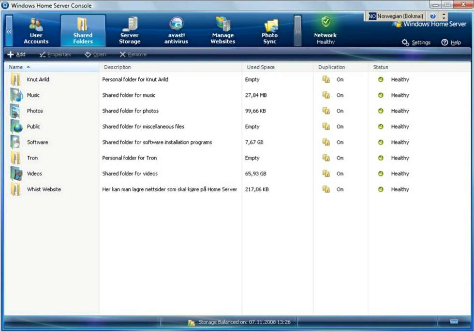Click the duplication icon for Public
The height and width of the screenshot is (332, 474).
(326, 127)
